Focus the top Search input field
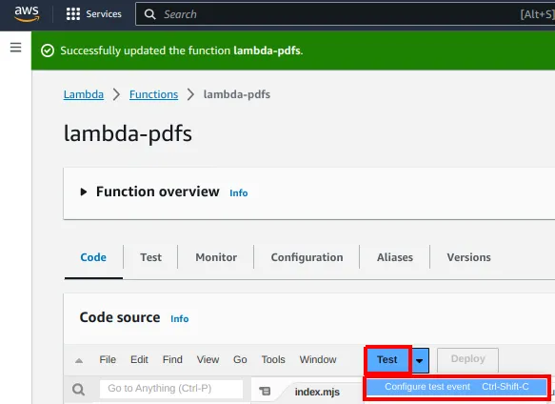This screenshot has height=404, width=555. pyautogui.click(x=346, y=14)
